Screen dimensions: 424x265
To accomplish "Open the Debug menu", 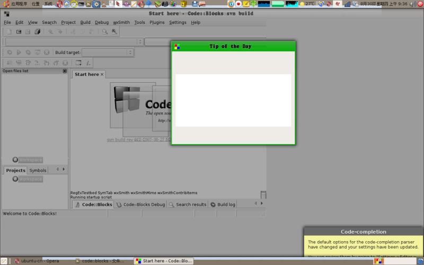I will pos(102,22).
